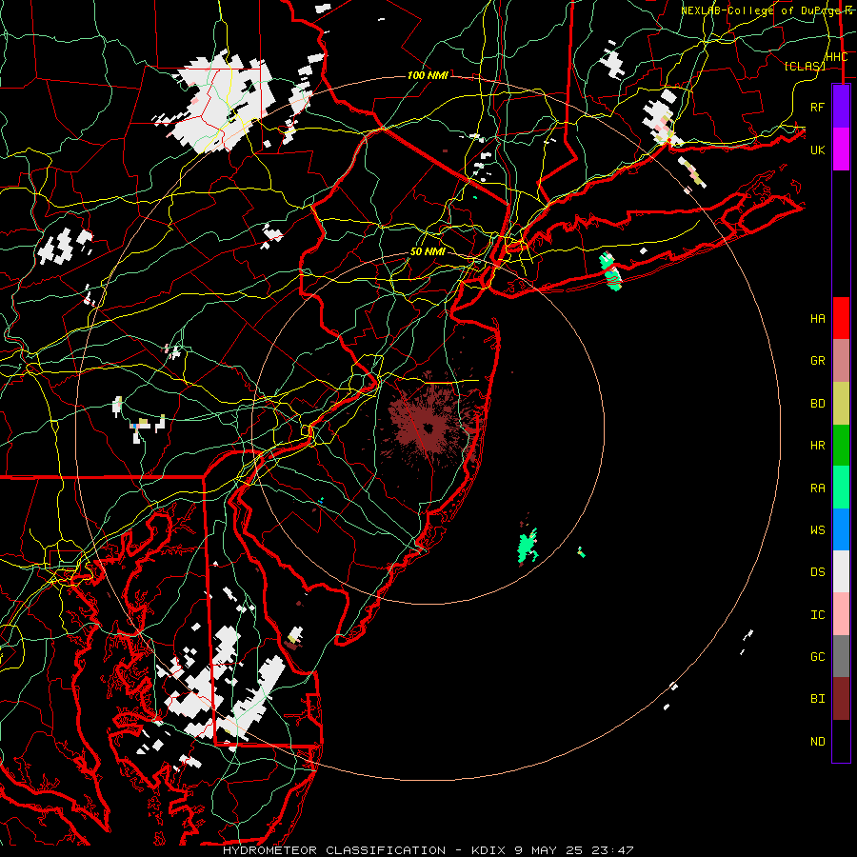Click the 'RA' legend label
This screenshot has height=857, width=857.
click(x=818, y=488)
